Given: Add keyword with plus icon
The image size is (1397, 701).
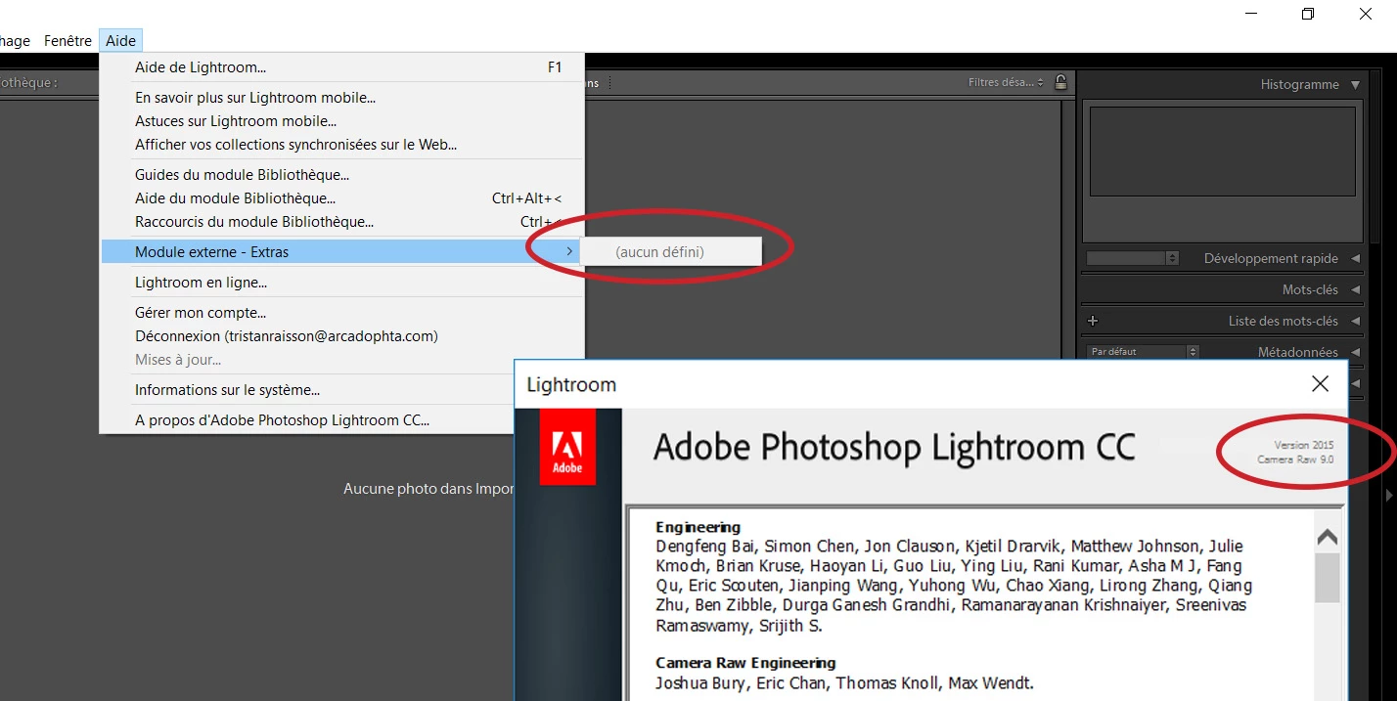Looking at the screenshot, I should (x=1093, y=321).
